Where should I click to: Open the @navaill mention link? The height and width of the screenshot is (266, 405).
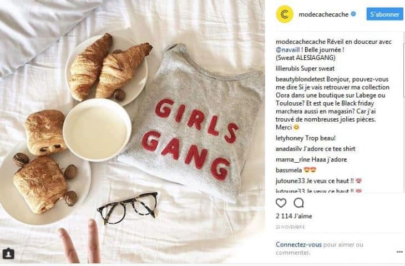[x=288, y=49]
